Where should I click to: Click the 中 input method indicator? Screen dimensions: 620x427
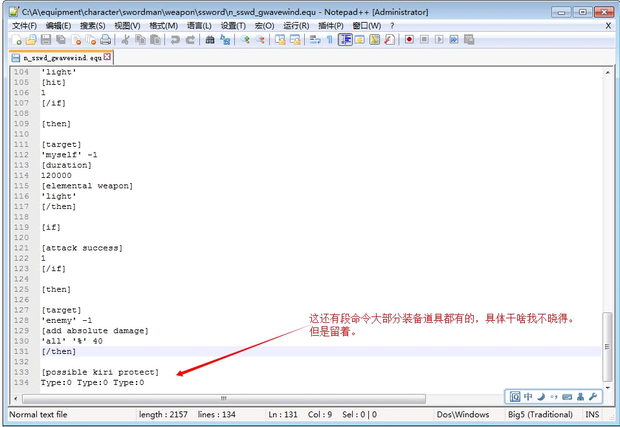click(528, 397)
